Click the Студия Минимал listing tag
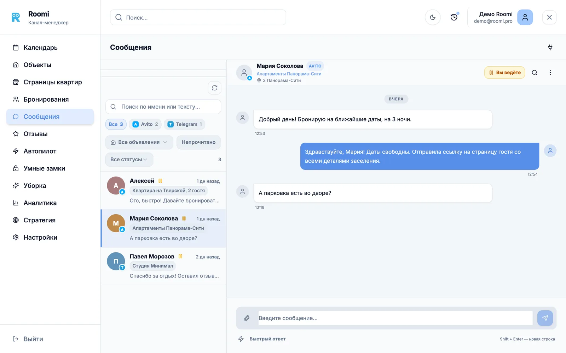Screen dimensions: 566x353 click(x=153, y=266)
